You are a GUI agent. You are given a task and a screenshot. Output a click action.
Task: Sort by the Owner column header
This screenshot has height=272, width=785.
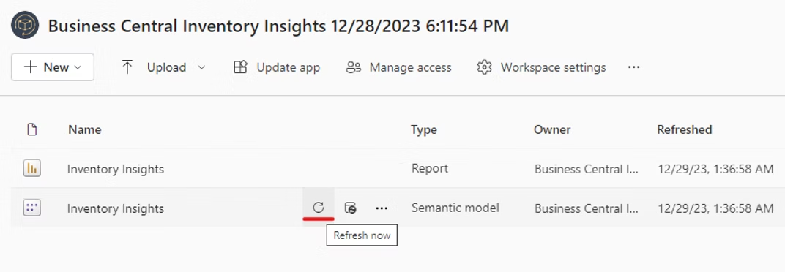(x=551, y=129)
